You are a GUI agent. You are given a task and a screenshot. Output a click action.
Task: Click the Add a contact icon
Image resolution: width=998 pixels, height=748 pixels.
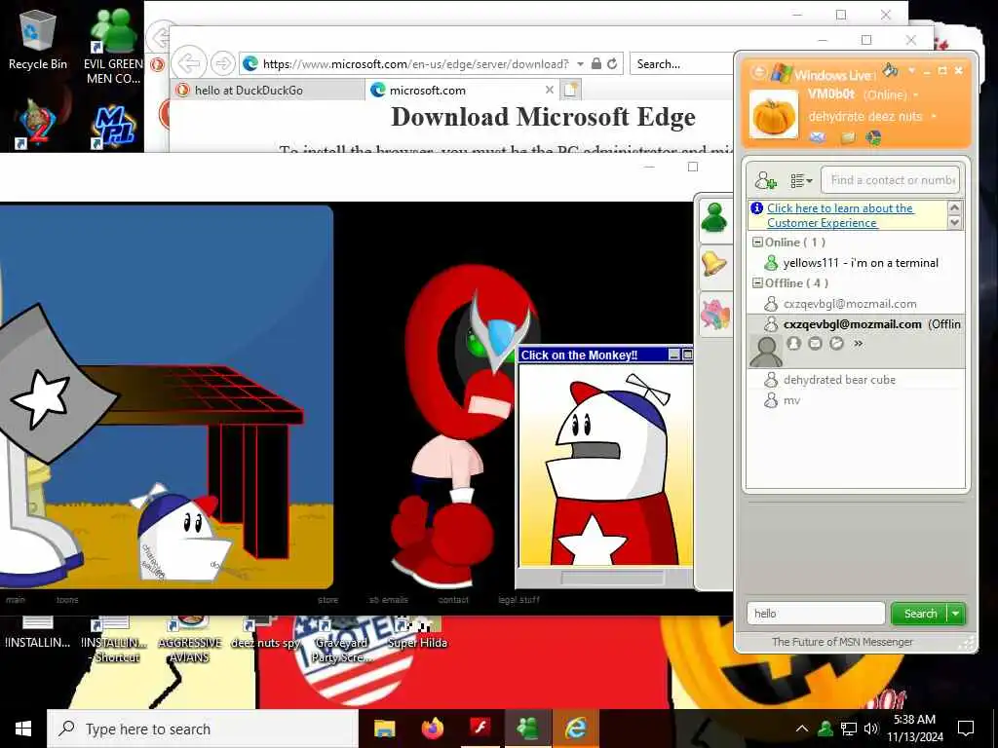[x=765, y=180]
